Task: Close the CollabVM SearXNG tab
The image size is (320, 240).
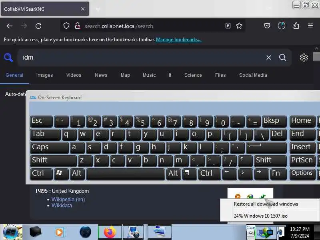Action: [x=83, y=9]
